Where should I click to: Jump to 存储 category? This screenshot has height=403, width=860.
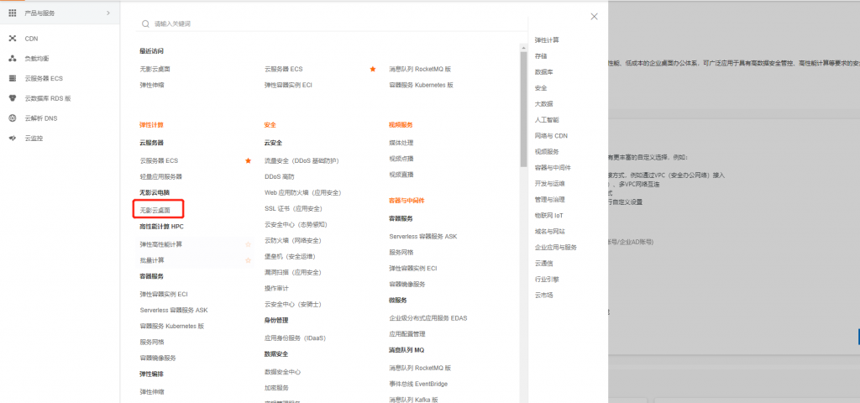point(541,56)
